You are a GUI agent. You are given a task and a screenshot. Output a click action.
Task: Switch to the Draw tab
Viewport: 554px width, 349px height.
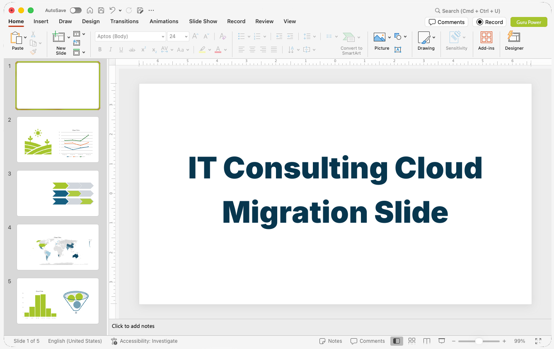click(65, 21)
